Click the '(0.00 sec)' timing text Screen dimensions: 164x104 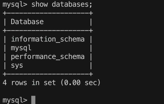80,83
